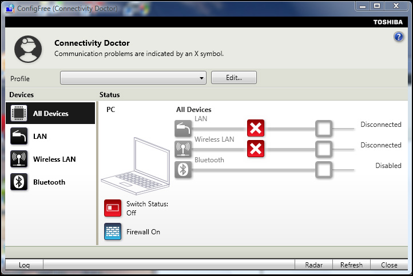Click red X on Wireless LAN connection line
Screen dimensions: 413x276
pyautogui.click(x=256, y=149)
